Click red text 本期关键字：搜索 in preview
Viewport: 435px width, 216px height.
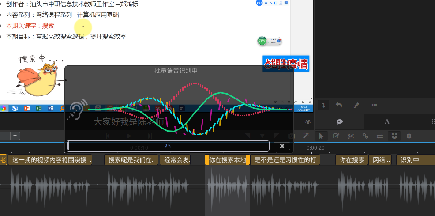click(x=30, y=26)
